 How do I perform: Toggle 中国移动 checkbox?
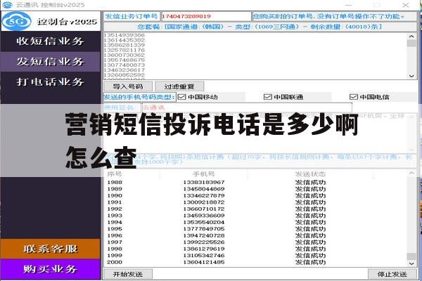click(x=182, y=97)
